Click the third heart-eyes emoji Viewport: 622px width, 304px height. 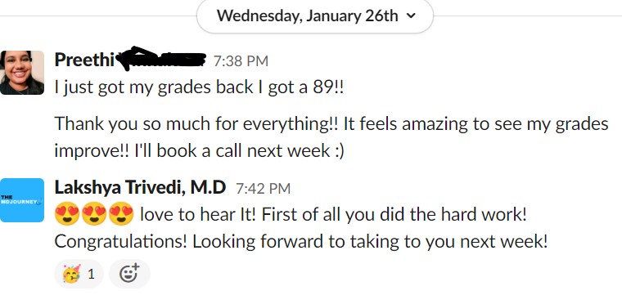click(121, 214)
